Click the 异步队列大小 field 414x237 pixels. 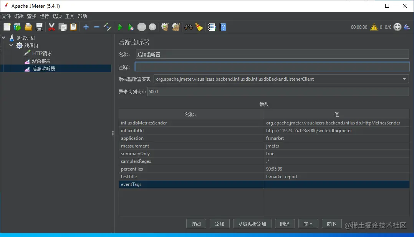(278, 91)
